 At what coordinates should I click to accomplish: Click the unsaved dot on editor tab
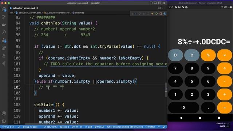(37, 8)
